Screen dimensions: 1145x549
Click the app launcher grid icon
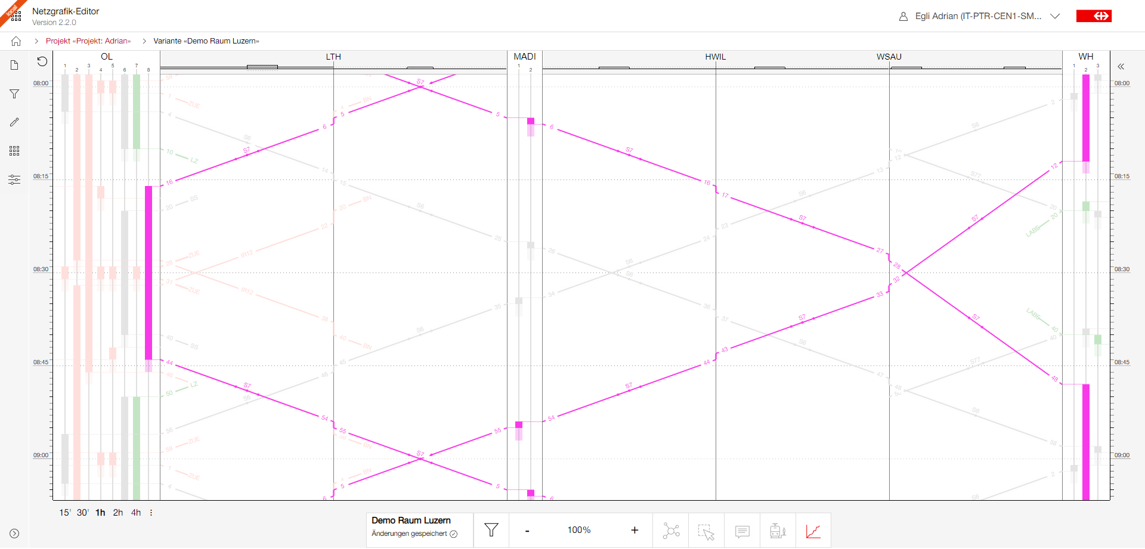tap(17, 16)
